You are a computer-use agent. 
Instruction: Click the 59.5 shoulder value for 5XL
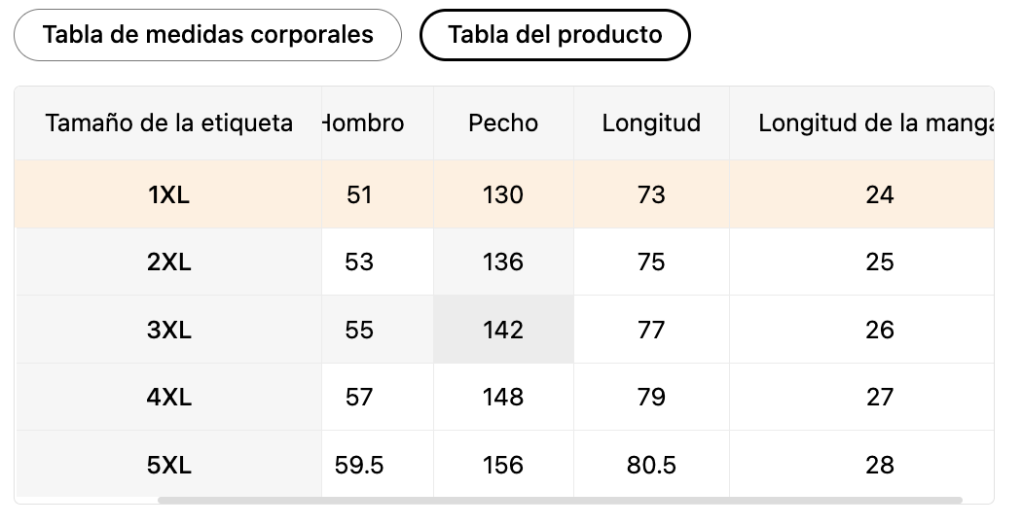pyautogui.click(x=359, y=465)
